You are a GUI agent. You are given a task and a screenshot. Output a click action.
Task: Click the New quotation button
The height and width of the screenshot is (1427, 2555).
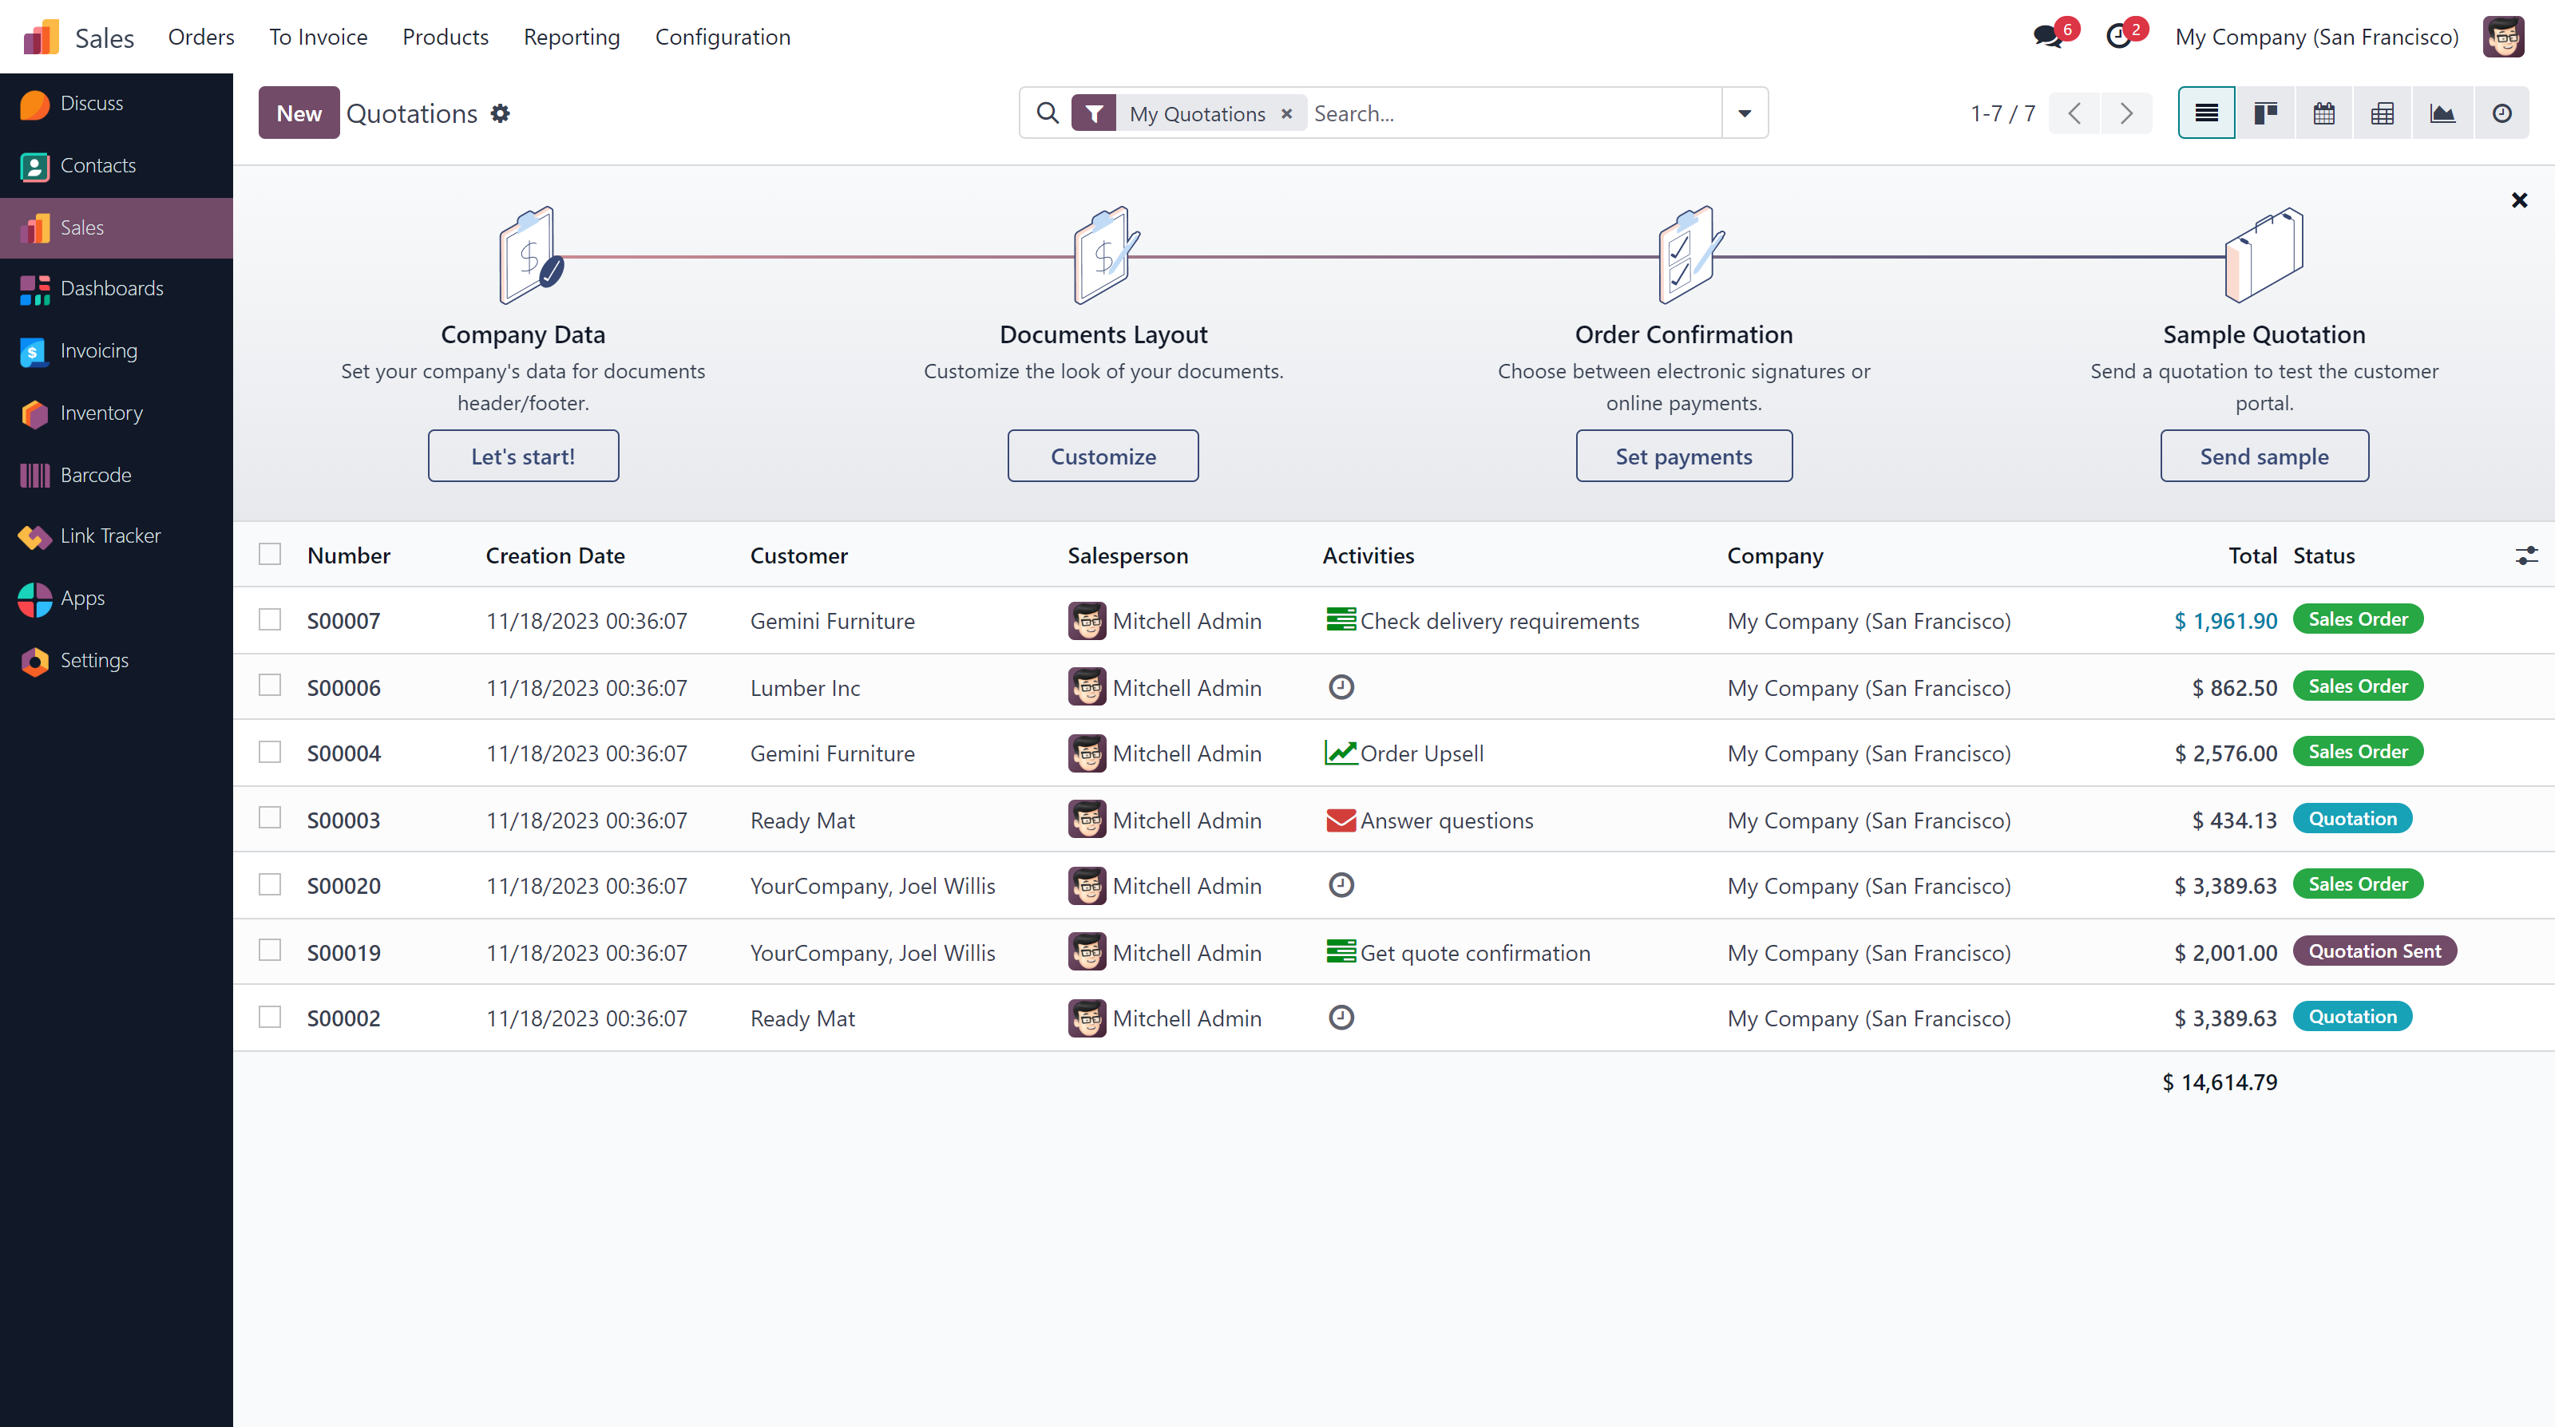click(299, 113)
